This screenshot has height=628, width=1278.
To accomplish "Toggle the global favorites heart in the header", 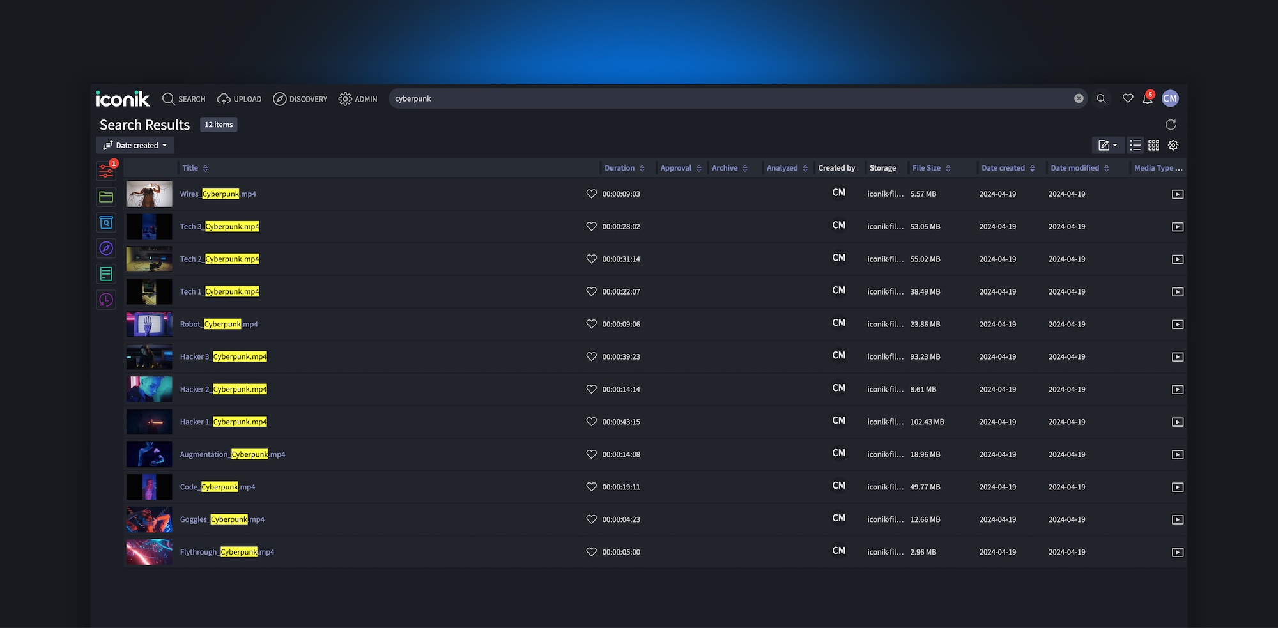I will pos(1128,98).
